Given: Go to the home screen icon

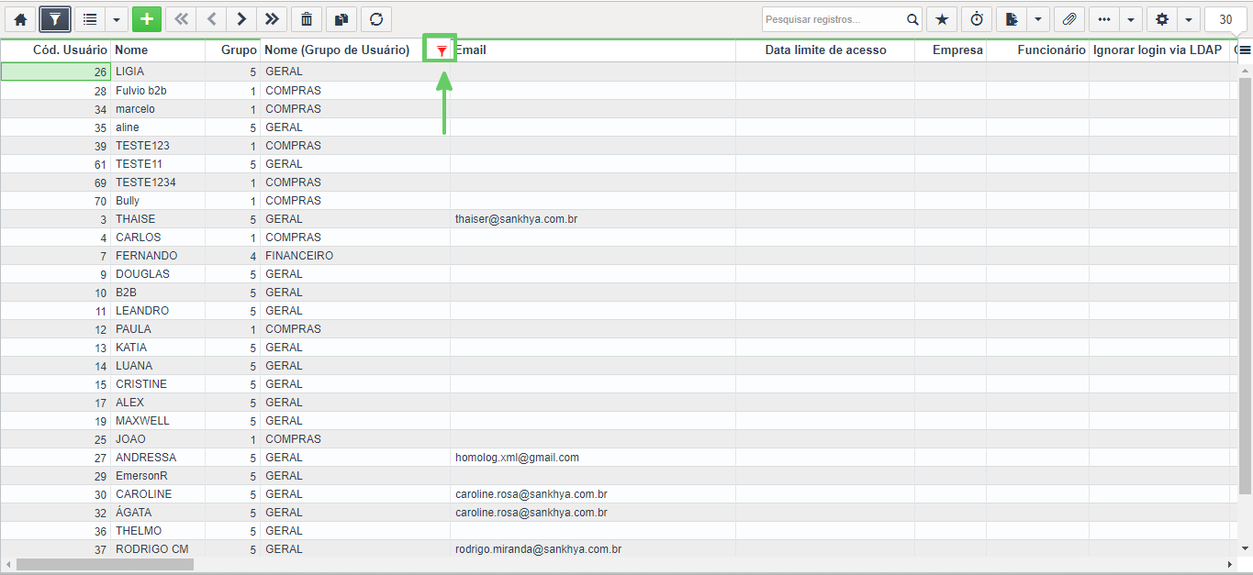Looking at the screenshot, I should coord(20,19).
